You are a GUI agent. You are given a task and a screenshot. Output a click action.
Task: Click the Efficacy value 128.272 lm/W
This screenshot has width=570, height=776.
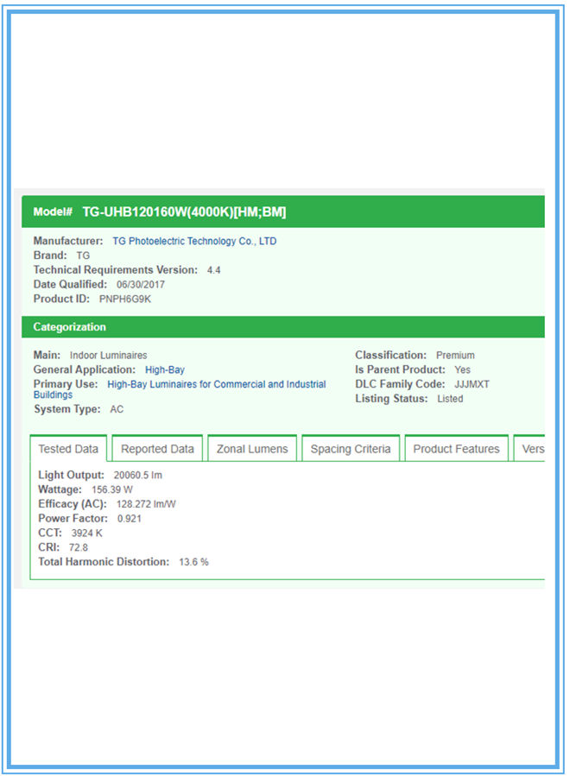point(146,504)
